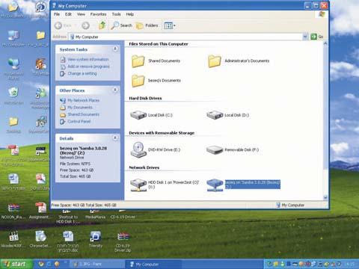Collapse the System Tasks panel
The width and height of the screenshot is (359, 269).
point(115,49)
